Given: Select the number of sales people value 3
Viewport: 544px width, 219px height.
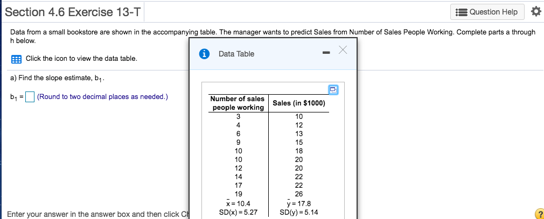Looking at the screenshot, I should (x=238, y=116).
